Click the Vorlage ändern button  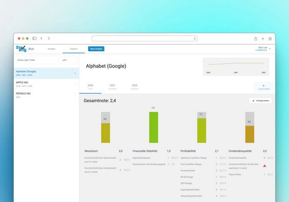[260, 101]
